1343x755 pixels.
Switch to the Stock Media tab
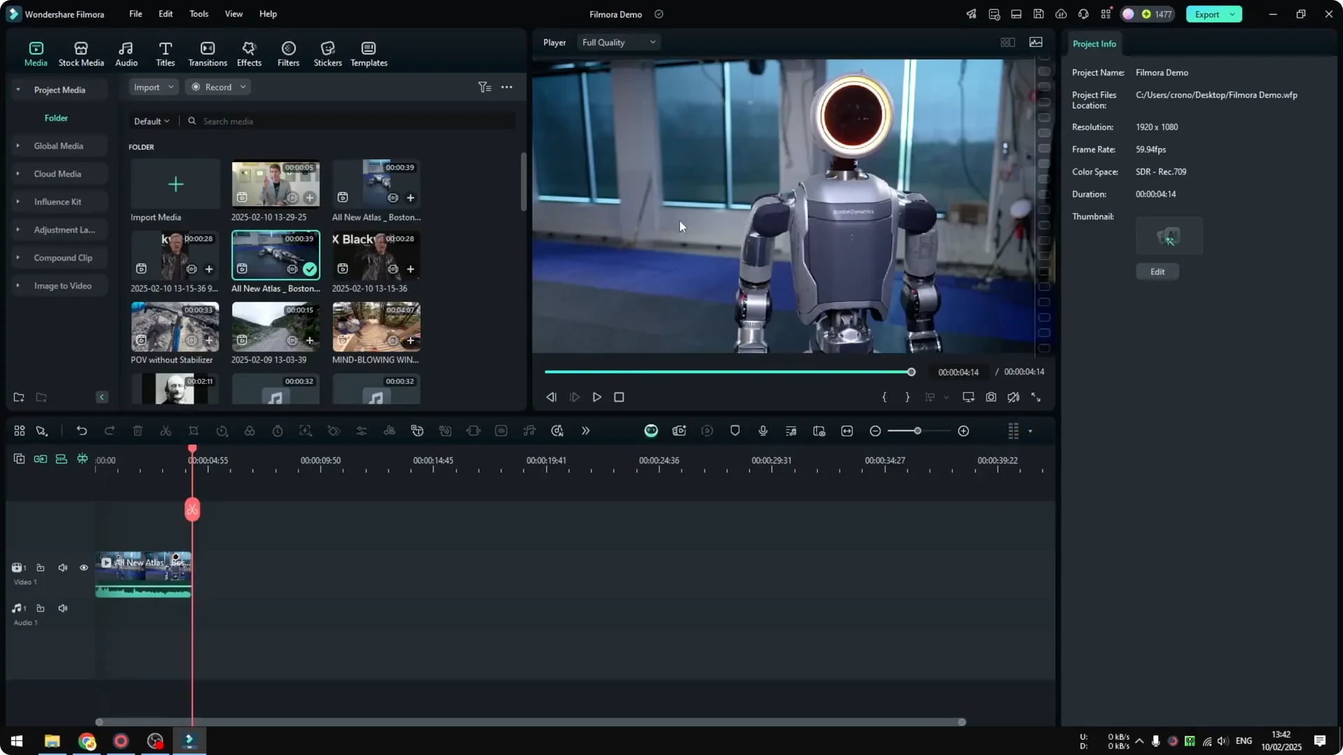(x=80, y=52)
